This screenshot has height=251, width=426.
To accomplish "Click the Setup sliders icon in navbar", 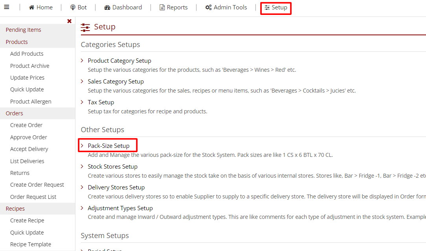I will (267, 7).
